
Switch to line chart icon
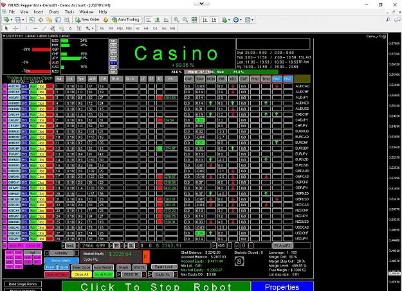pos(166,20)
